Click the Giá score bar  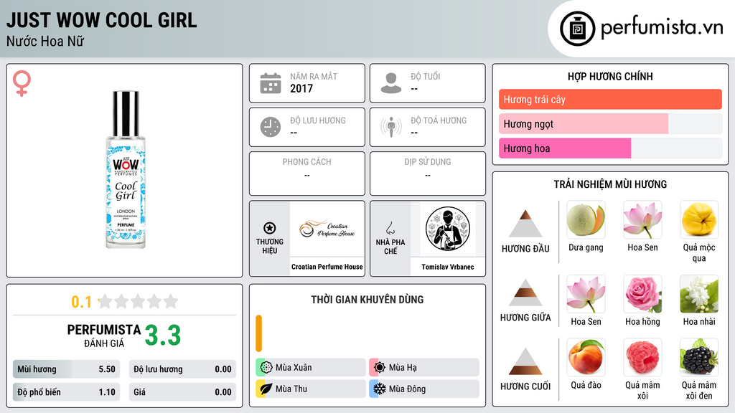click(x=182, y=392)
